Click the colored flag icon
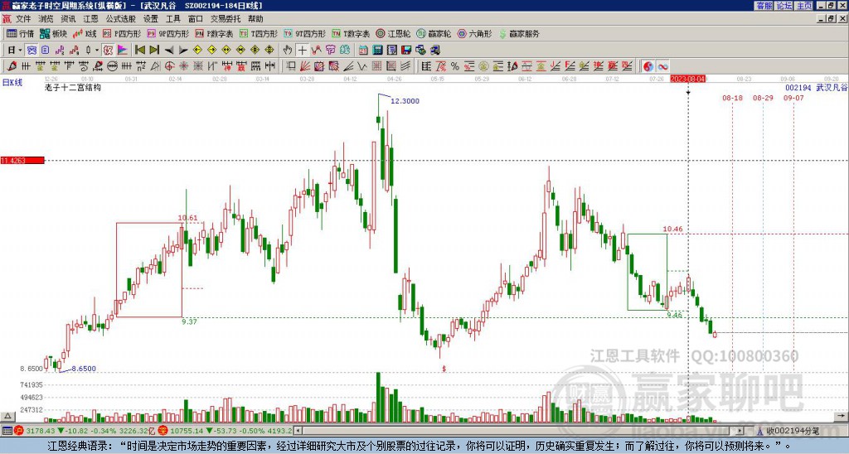 (x=123, y=51)
